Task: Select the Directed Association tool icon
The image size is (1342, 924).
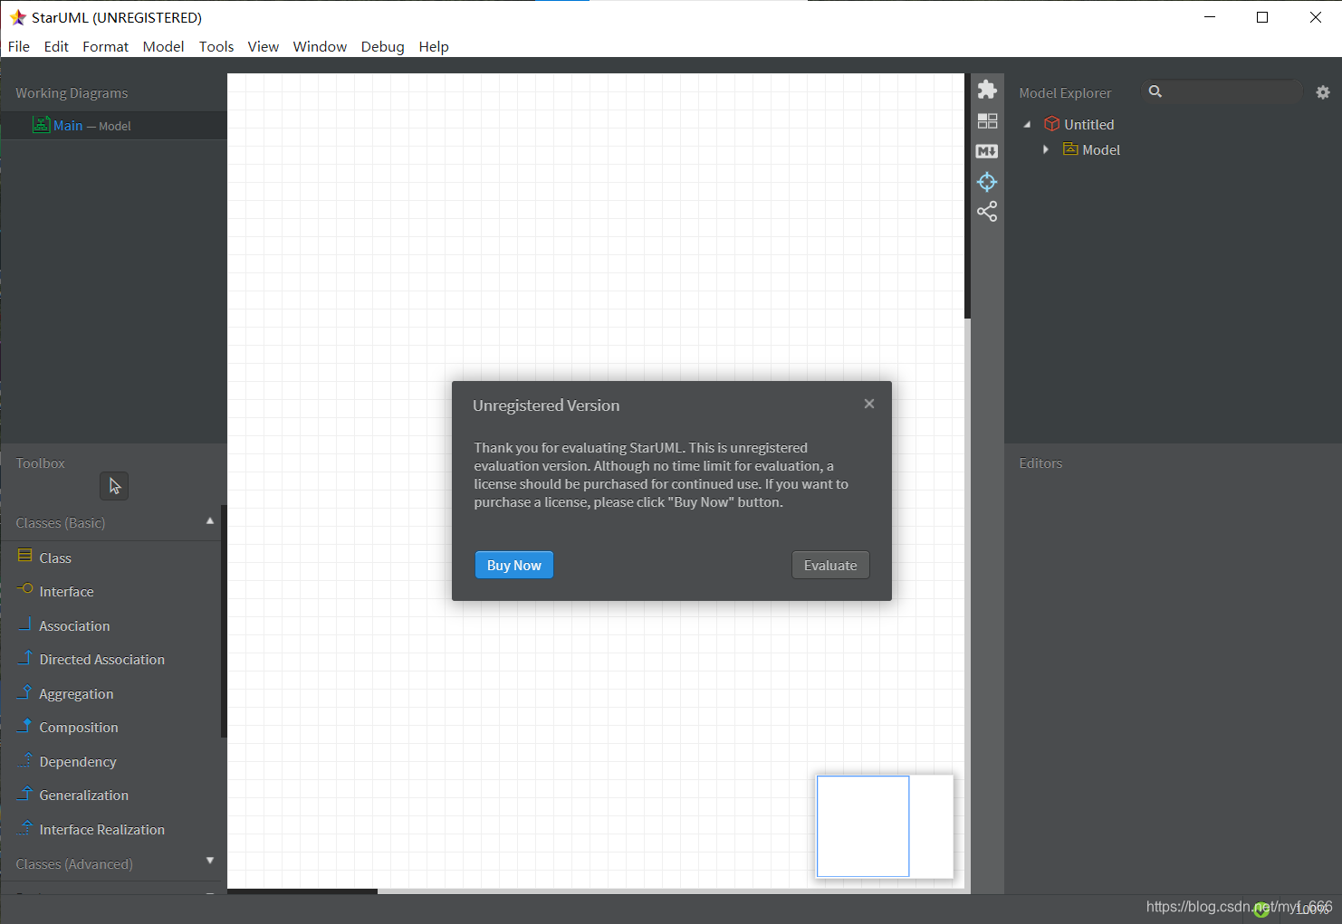Action: tap(25, 657)
